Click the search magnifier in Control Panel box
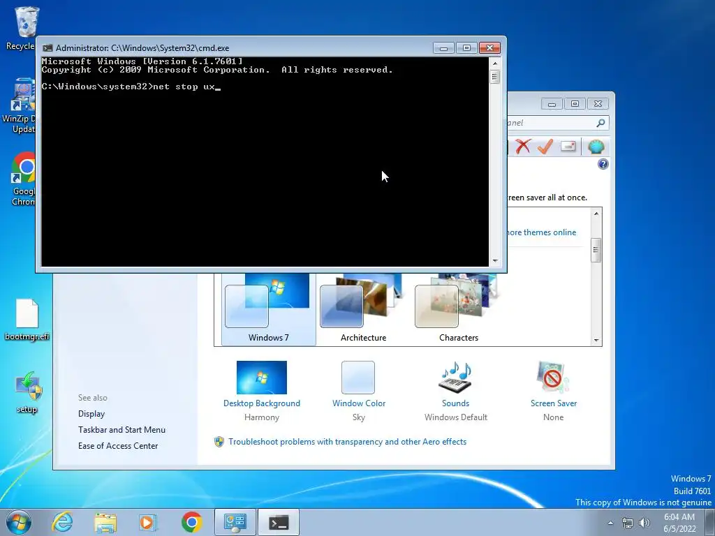The height and width of the screenshot is (536, 715). point(600,123)
